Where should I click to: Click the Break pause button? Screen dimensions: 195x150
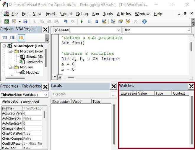click(89, 22)
